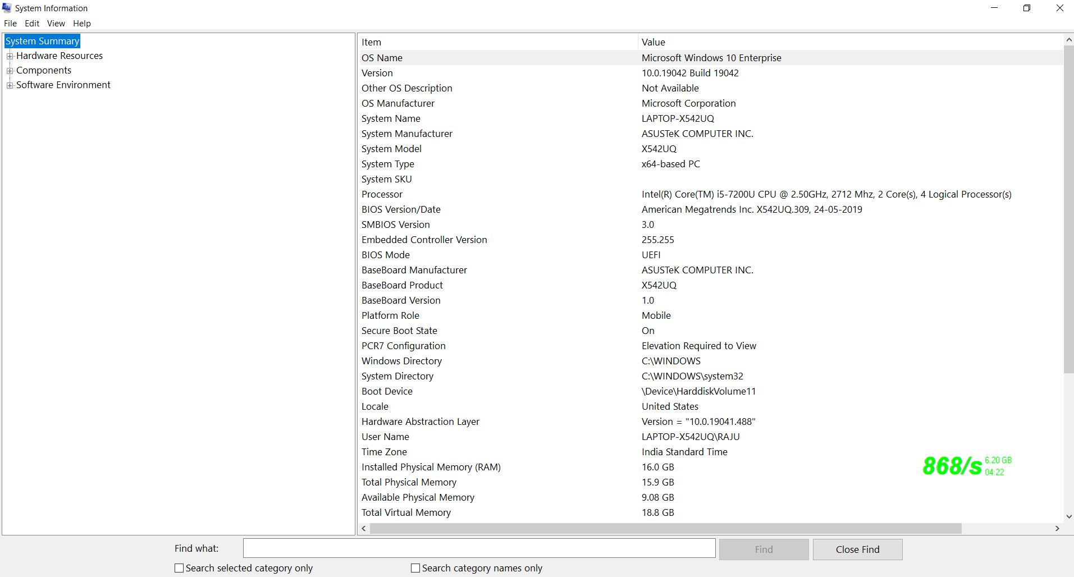The width and height of the screenshot is (1074, 577).
Task: Click the Item column header
Action: (x=497, y=42)
